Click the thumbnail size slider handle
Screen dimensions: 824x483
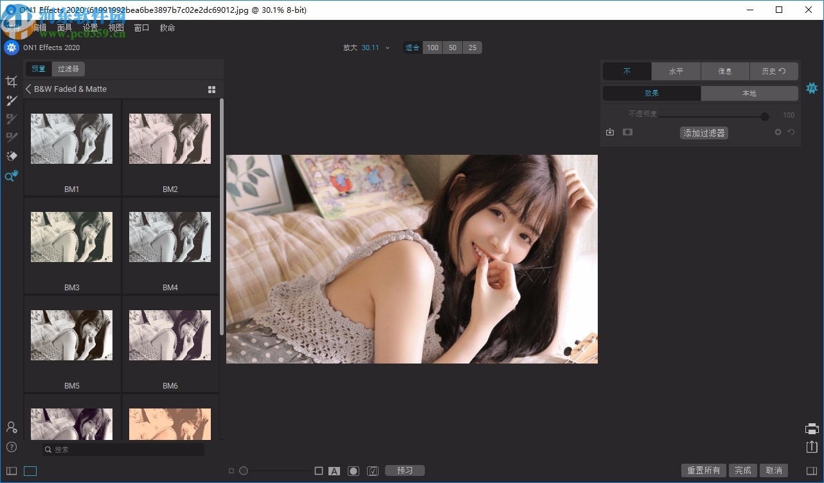[244, 471]
